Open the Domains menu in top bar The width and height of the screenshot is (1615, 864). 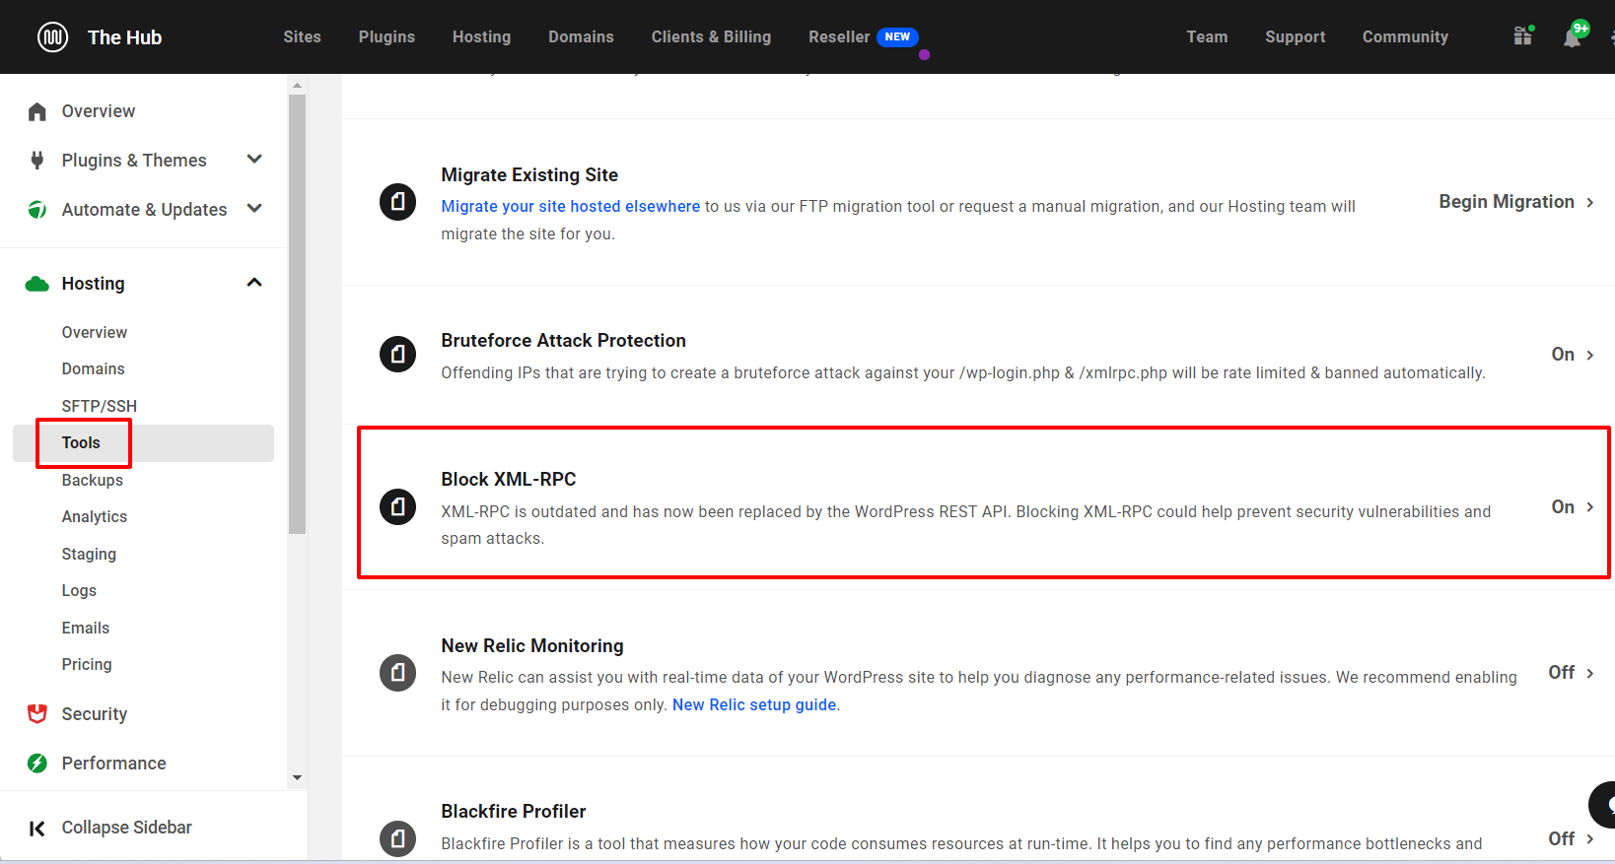pos(581,36)
